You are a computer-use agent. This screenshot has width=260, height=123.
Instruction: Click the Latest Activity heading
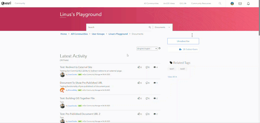(x=73, y=56)
